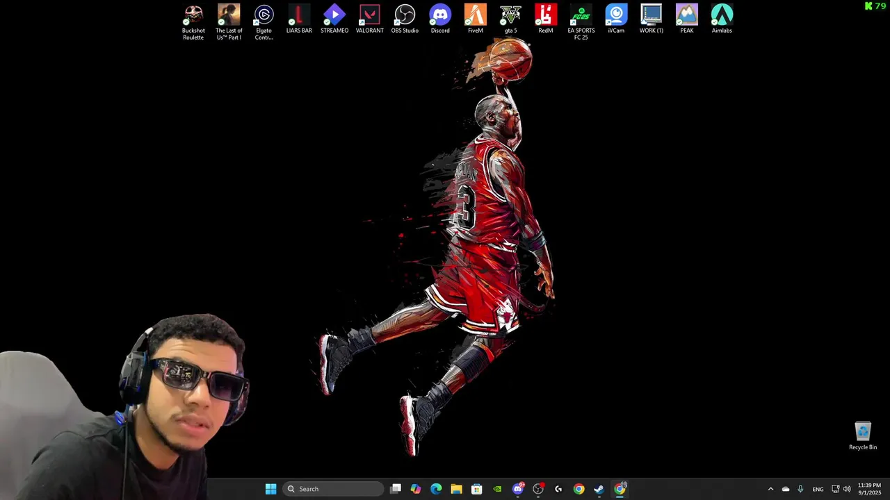890x500 pixels.
Task: Click the taskbar Search box
Action: click(333, 489)
